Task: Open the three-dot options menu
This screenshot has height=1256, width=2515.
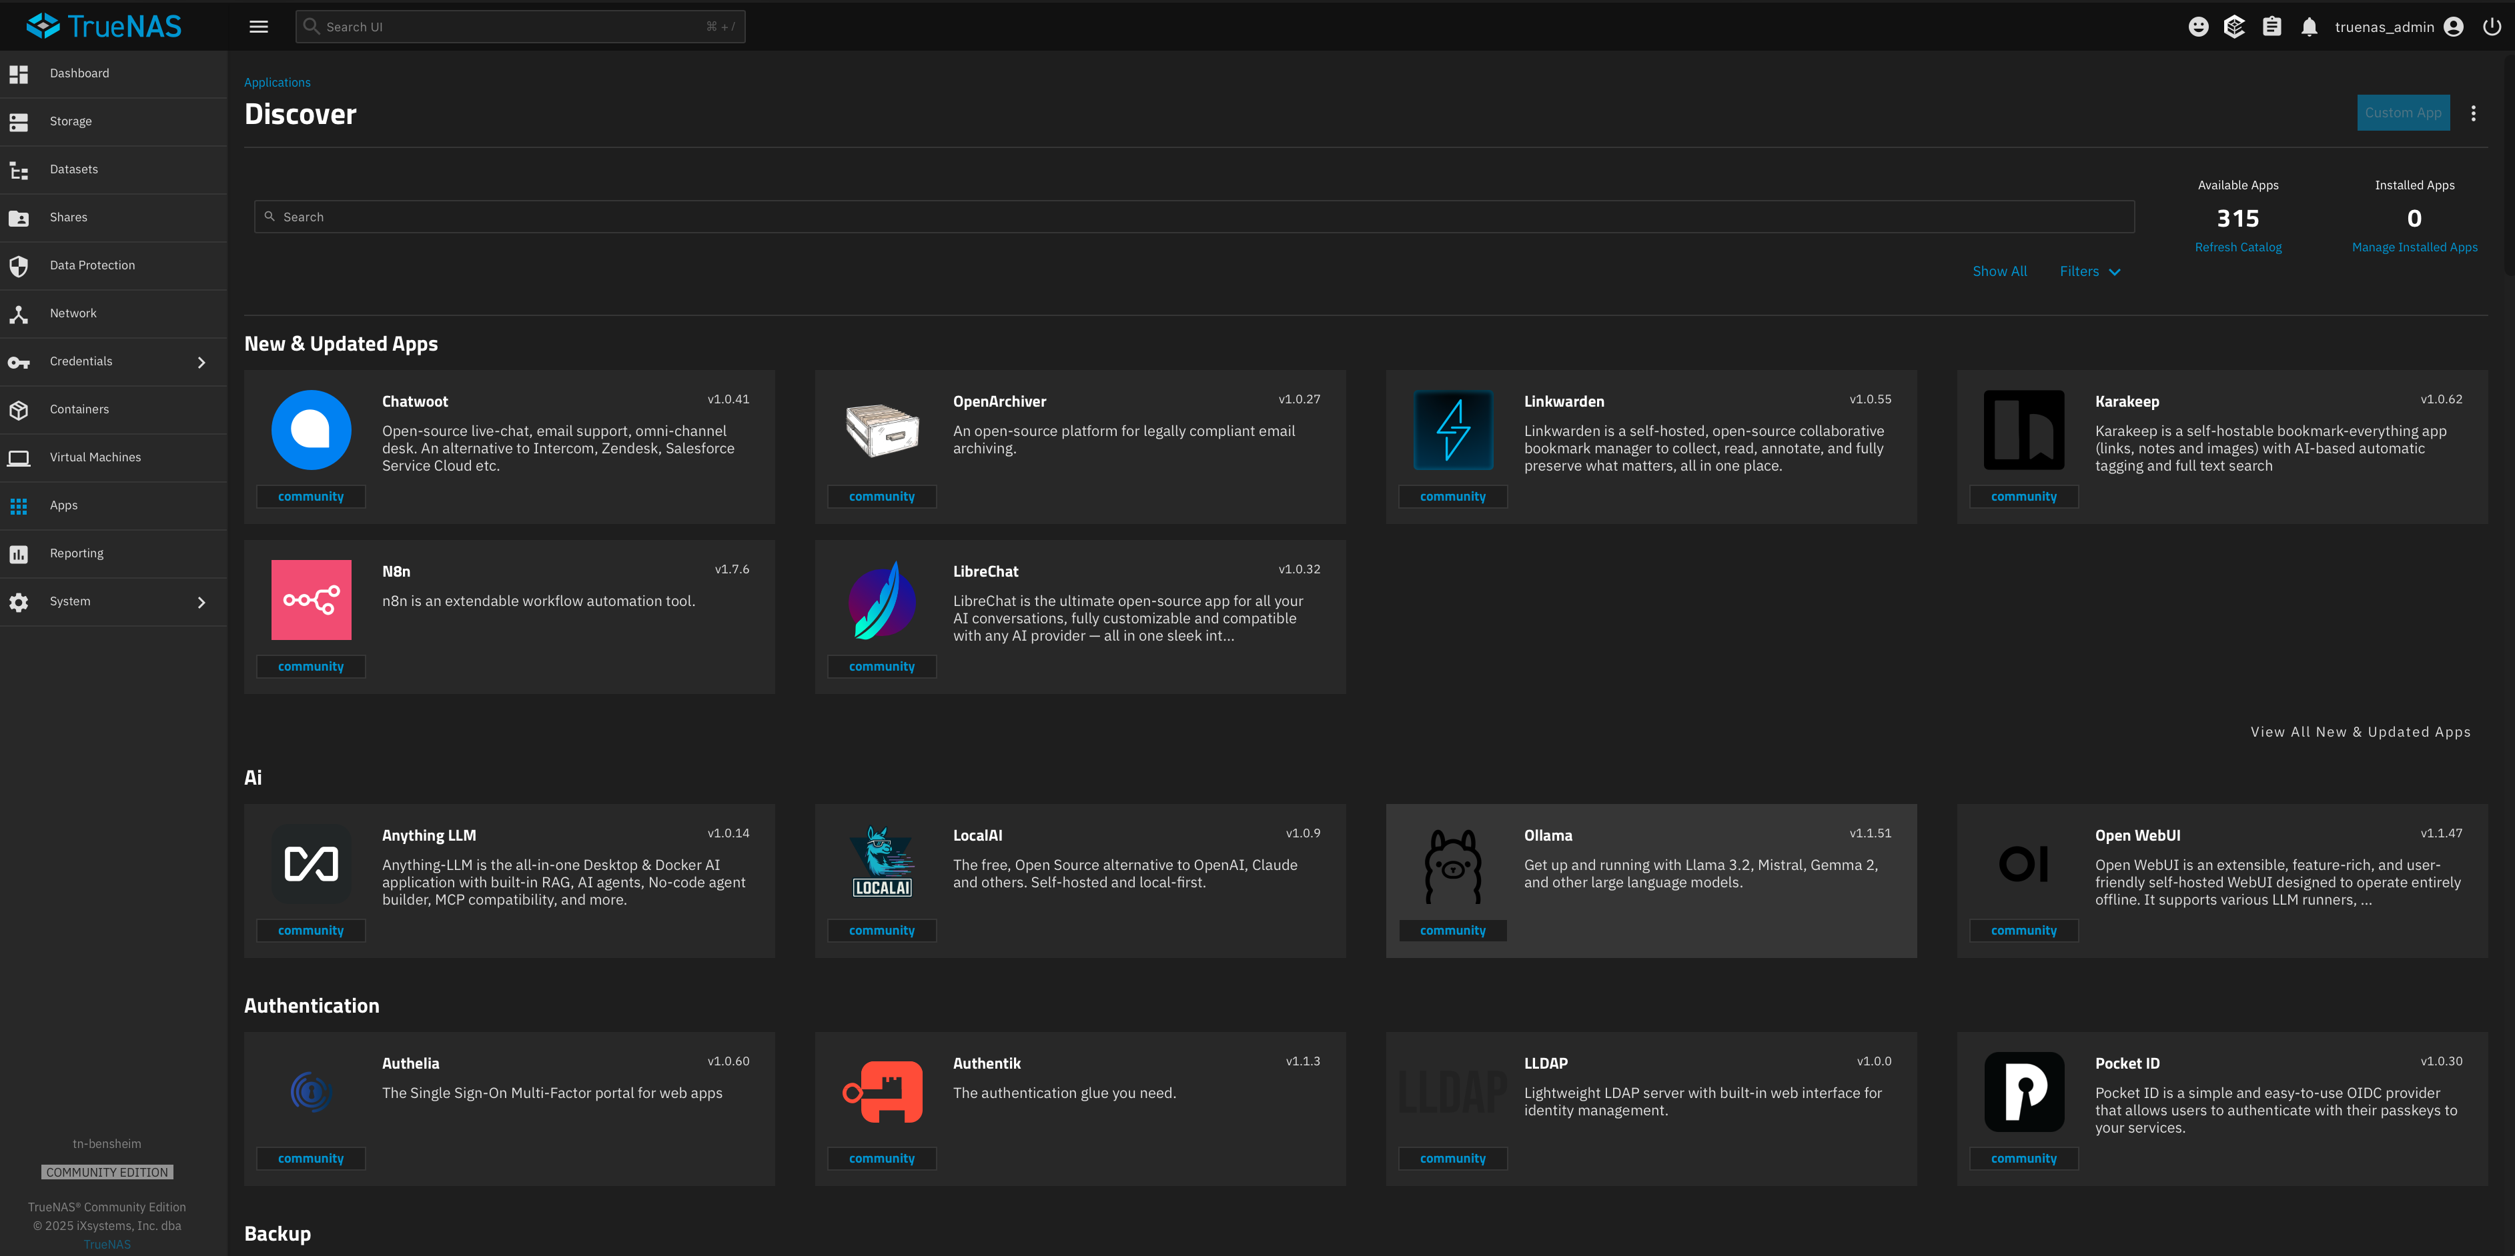Action: (2473, 113)
